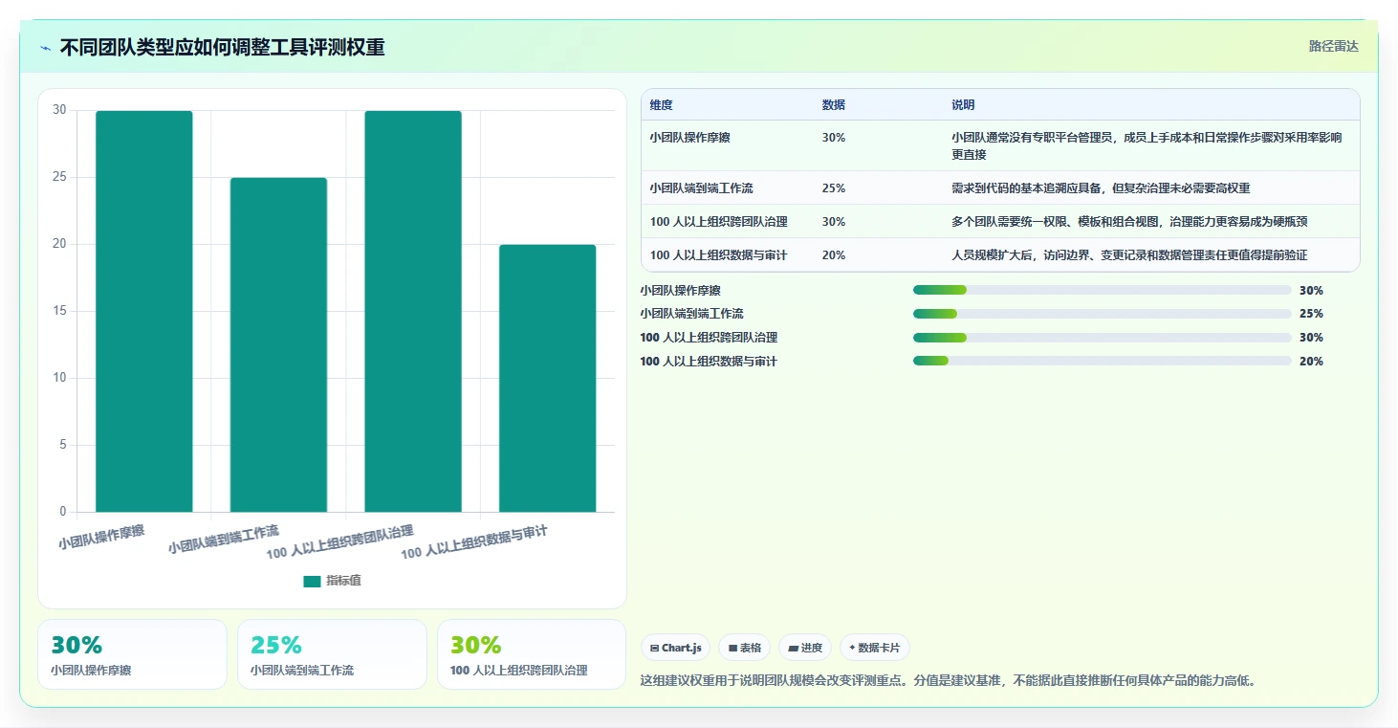Click the 维度 column header
The width and height of the screenshot is (1398, 728).
[x=661, y=105]
